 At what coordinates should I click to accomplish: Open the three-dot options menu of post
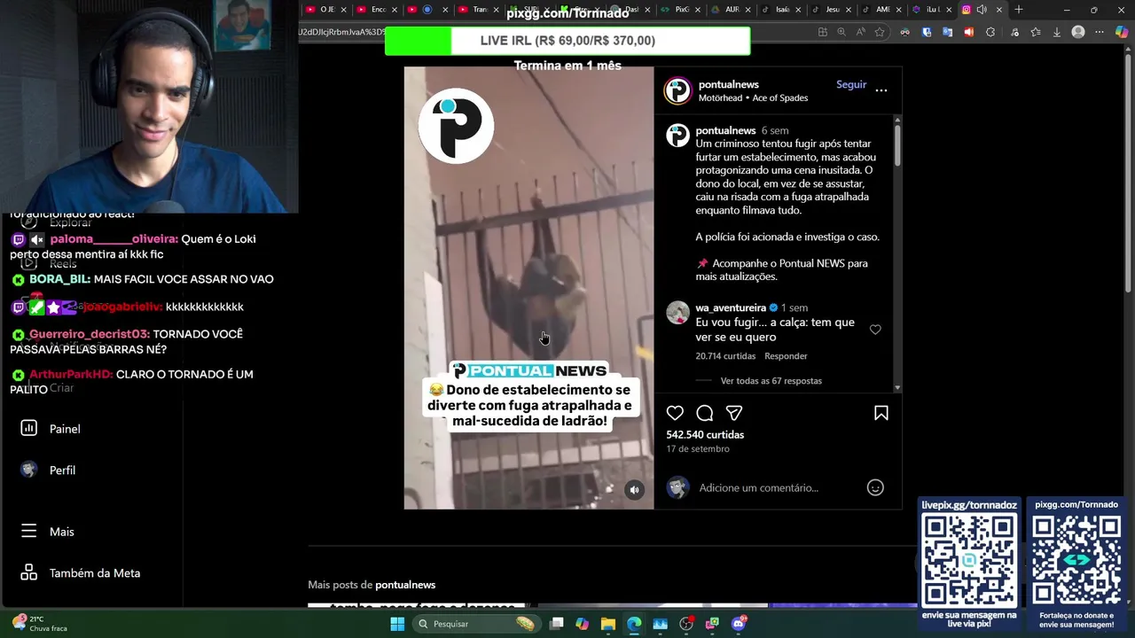[881, 90]
